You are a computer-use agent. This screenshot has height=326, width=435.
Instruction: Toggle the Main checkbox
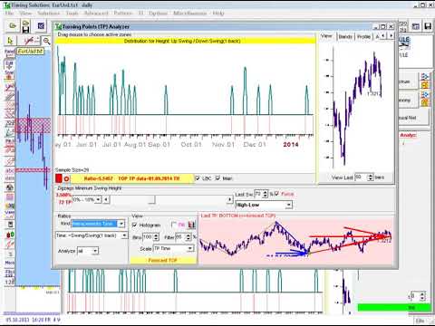[x=217, y=178]
